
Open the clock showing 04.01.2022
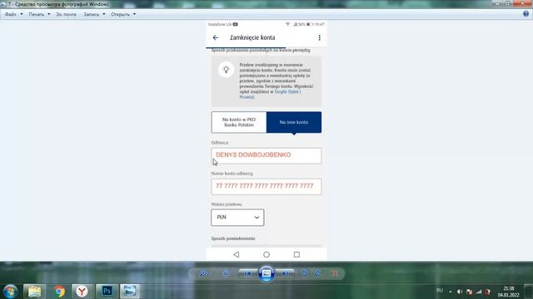[x=509, y=292]
